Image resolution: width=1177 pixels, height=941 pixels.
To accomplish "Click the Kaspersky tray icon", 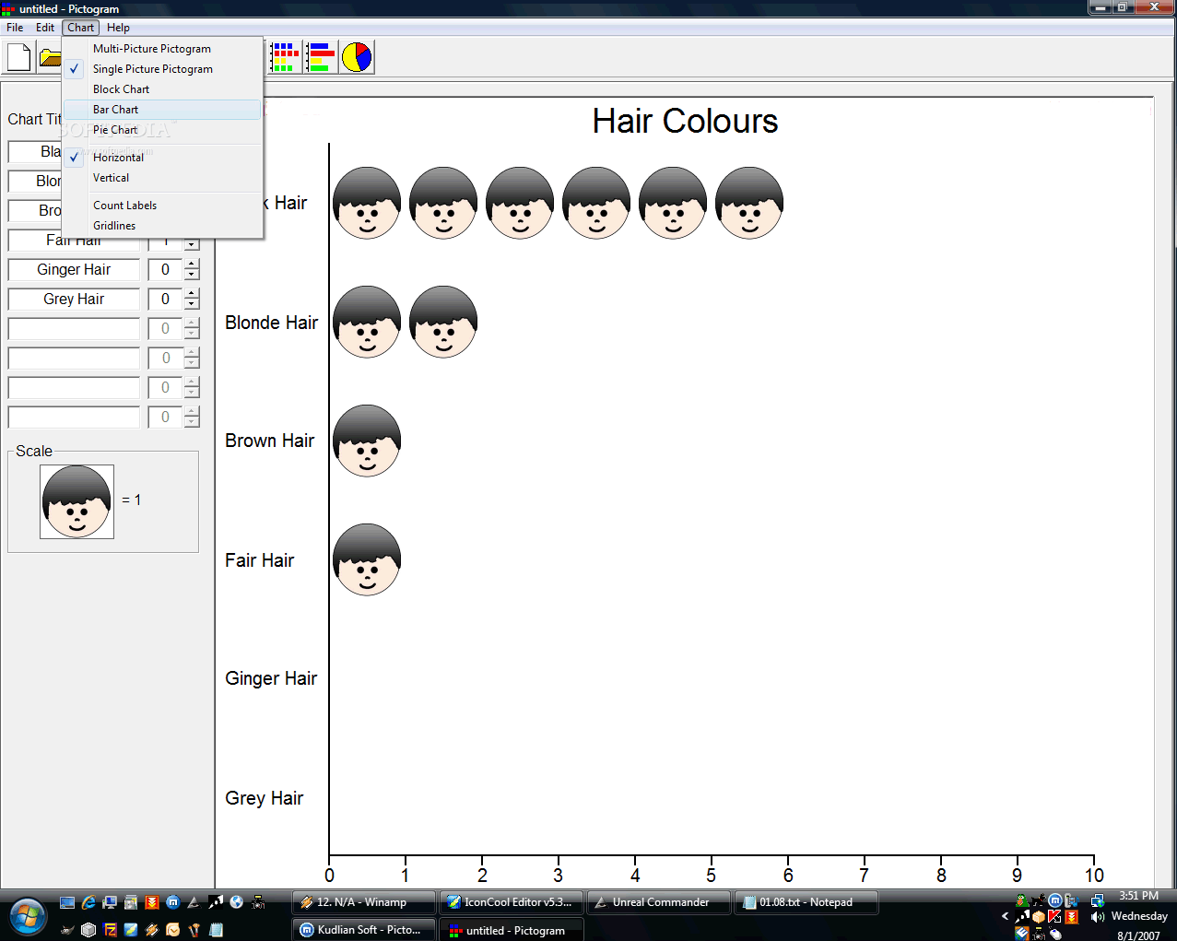I will 1054,917.
